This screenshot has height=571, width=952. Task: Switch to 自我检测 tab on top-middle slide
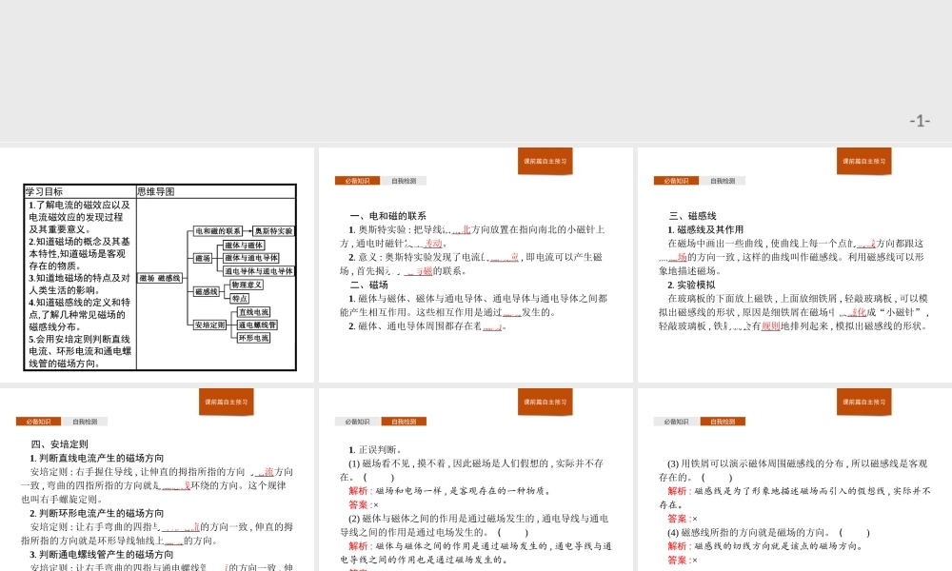(x=405, y=180)
